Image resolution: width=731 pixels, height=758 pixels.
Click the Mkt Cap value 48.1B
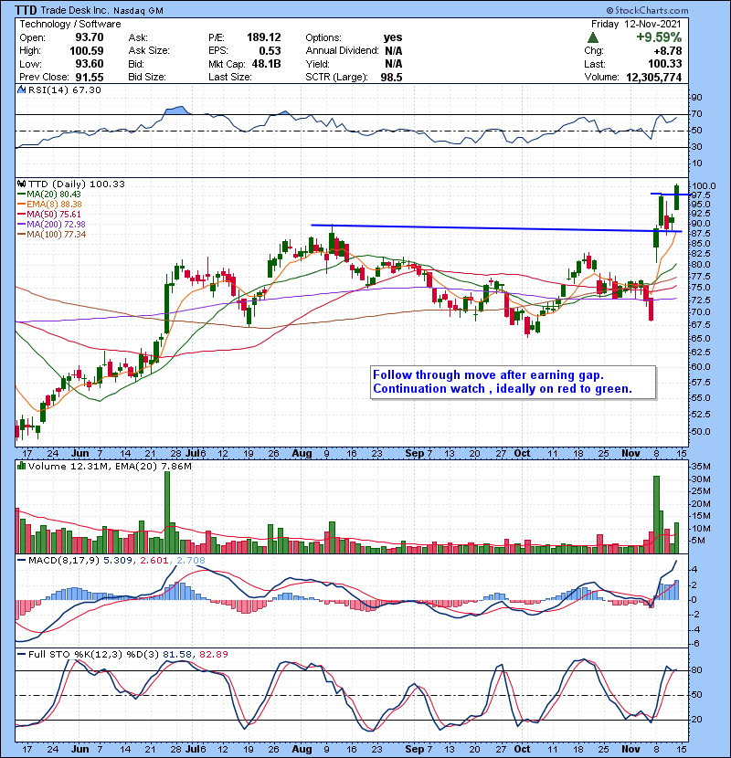[266, 64]
